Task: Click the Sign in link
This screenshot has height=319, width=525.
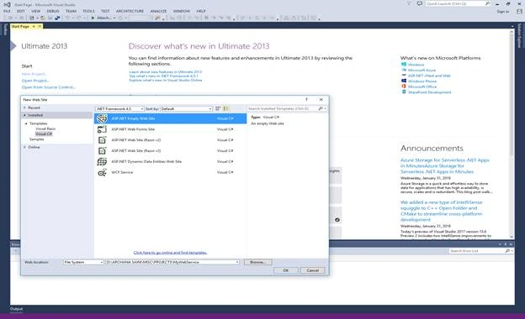Action: pos(502,12)
